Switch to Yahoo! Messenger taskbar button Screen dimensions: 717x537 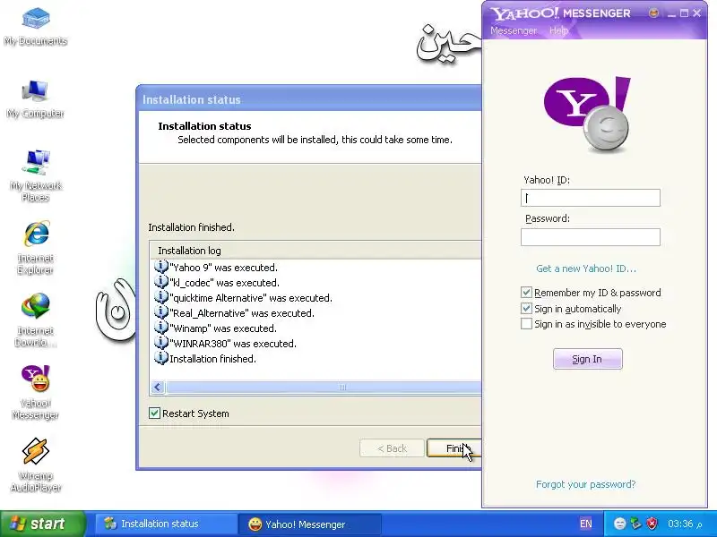310,524
